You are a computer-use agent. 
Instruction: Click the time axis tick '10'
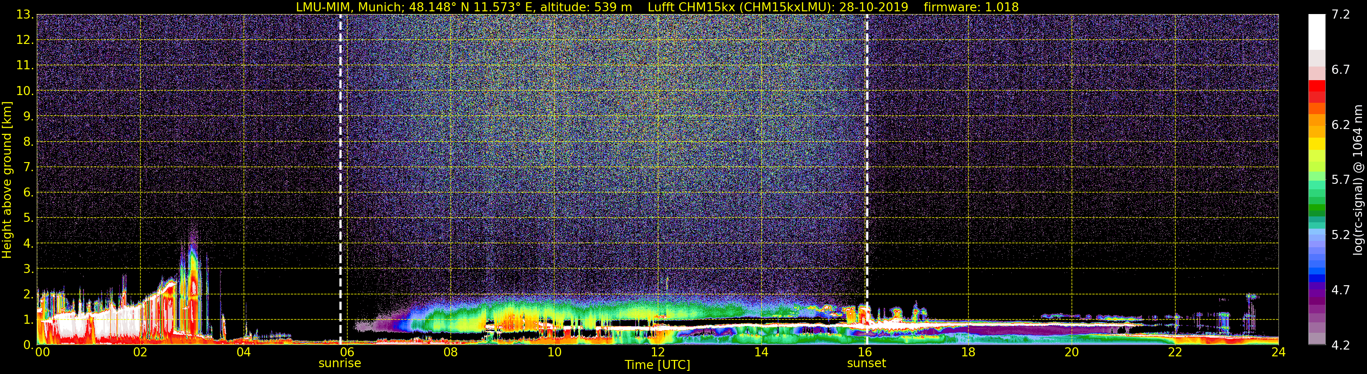pos(554,352)
